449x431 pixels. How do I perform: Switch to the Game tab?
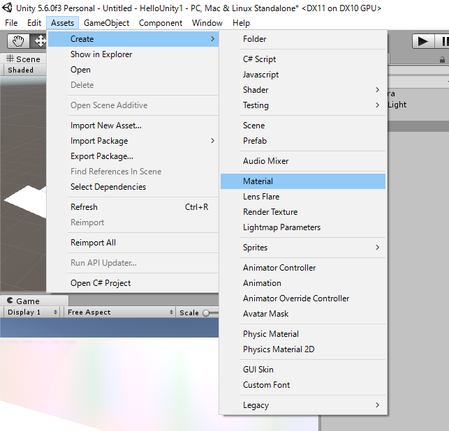[x=34, y=301]
